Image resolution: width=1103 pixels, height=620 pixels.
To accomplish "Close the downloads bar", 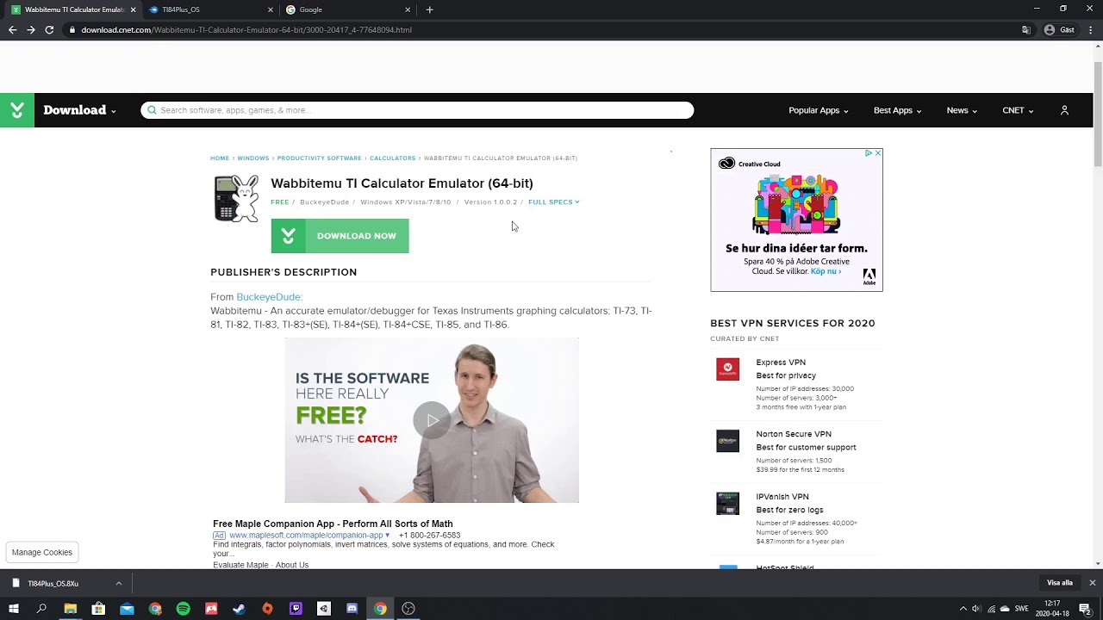I will 1092,583.
